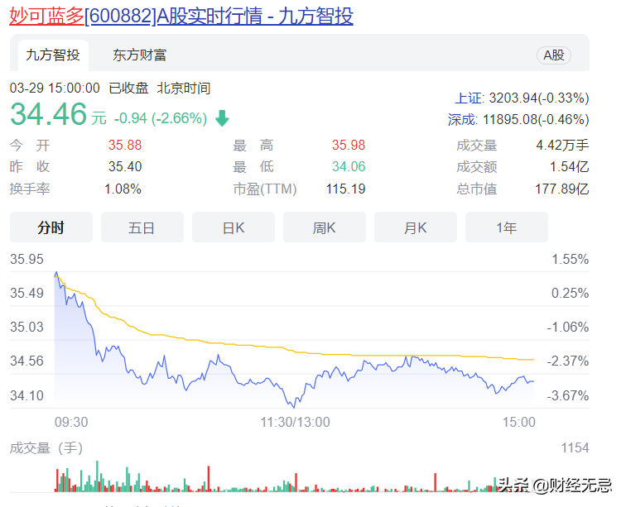
Task: Click the 今开 value 35.88
Action: [x=125, y=145]
